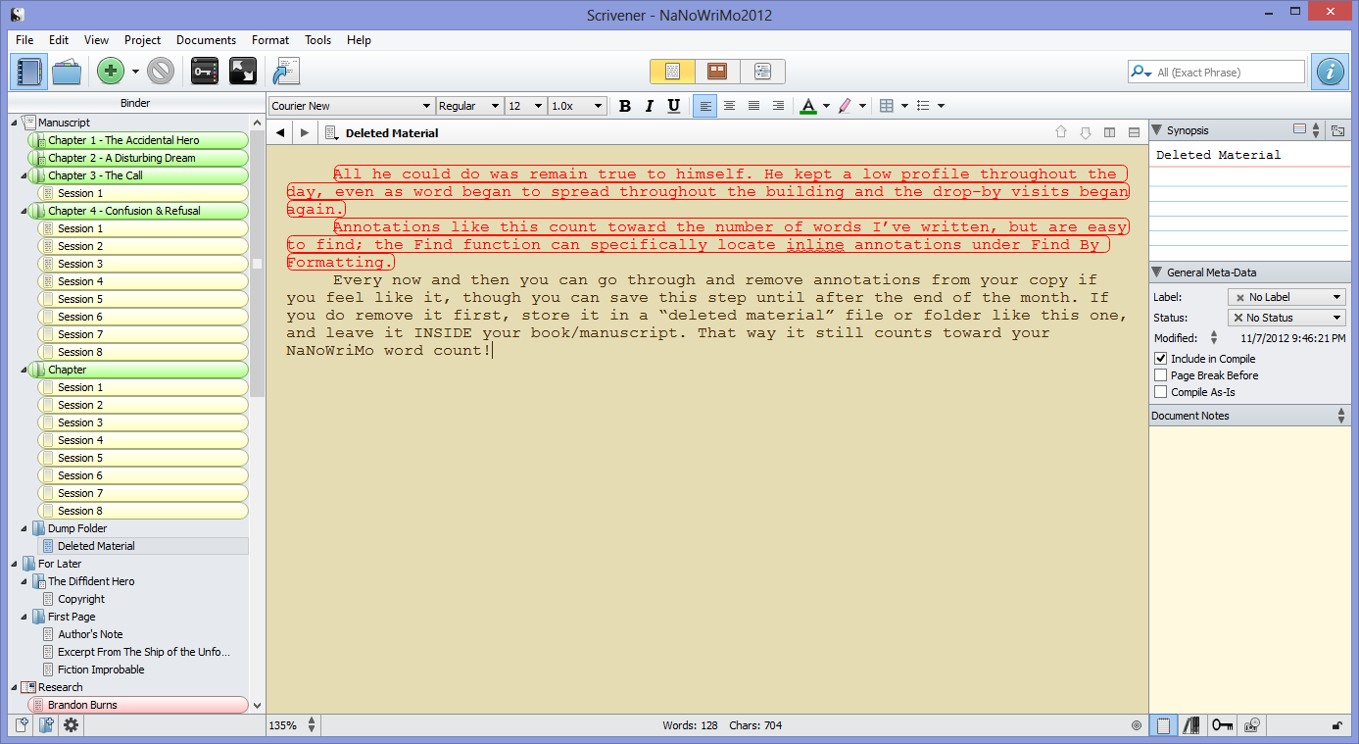The width and height of the screenshot is (1359, 744).
Task: Open the Documents menu
Action: (x=206, y=40)
